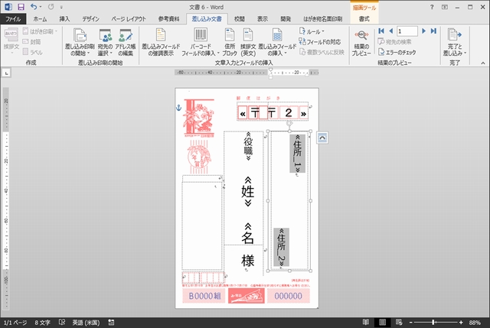Select the «役職» merge field
The width and height of the screenshot is (490, 328).
pyautogui.click(x=248, y=146)
